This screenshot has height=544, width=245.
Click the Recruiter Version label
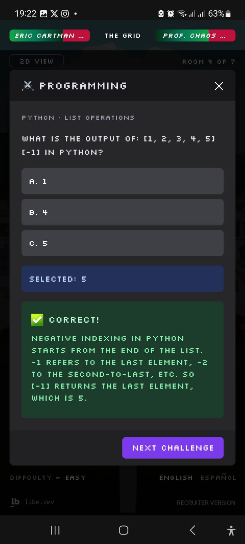pyautogui.click(x=206, y=503)
